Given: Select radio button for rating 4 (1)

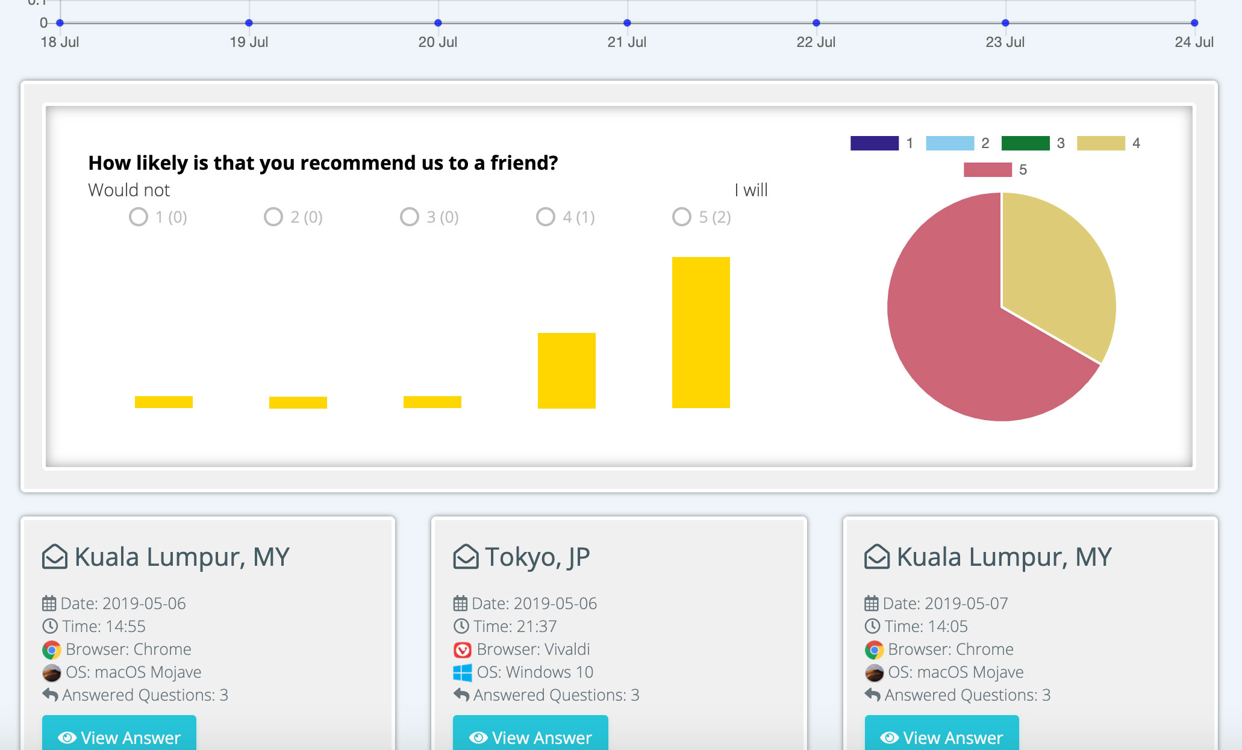Looking at the screenshot, I should tap(544, 216).
